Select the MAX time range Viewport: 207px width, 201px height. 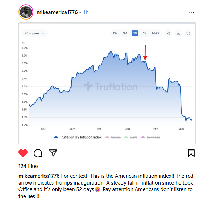[156, 33]
